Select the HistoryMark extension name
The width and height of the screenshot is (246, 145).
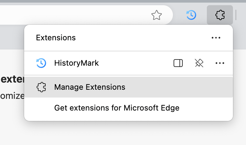tap(76, 63)
